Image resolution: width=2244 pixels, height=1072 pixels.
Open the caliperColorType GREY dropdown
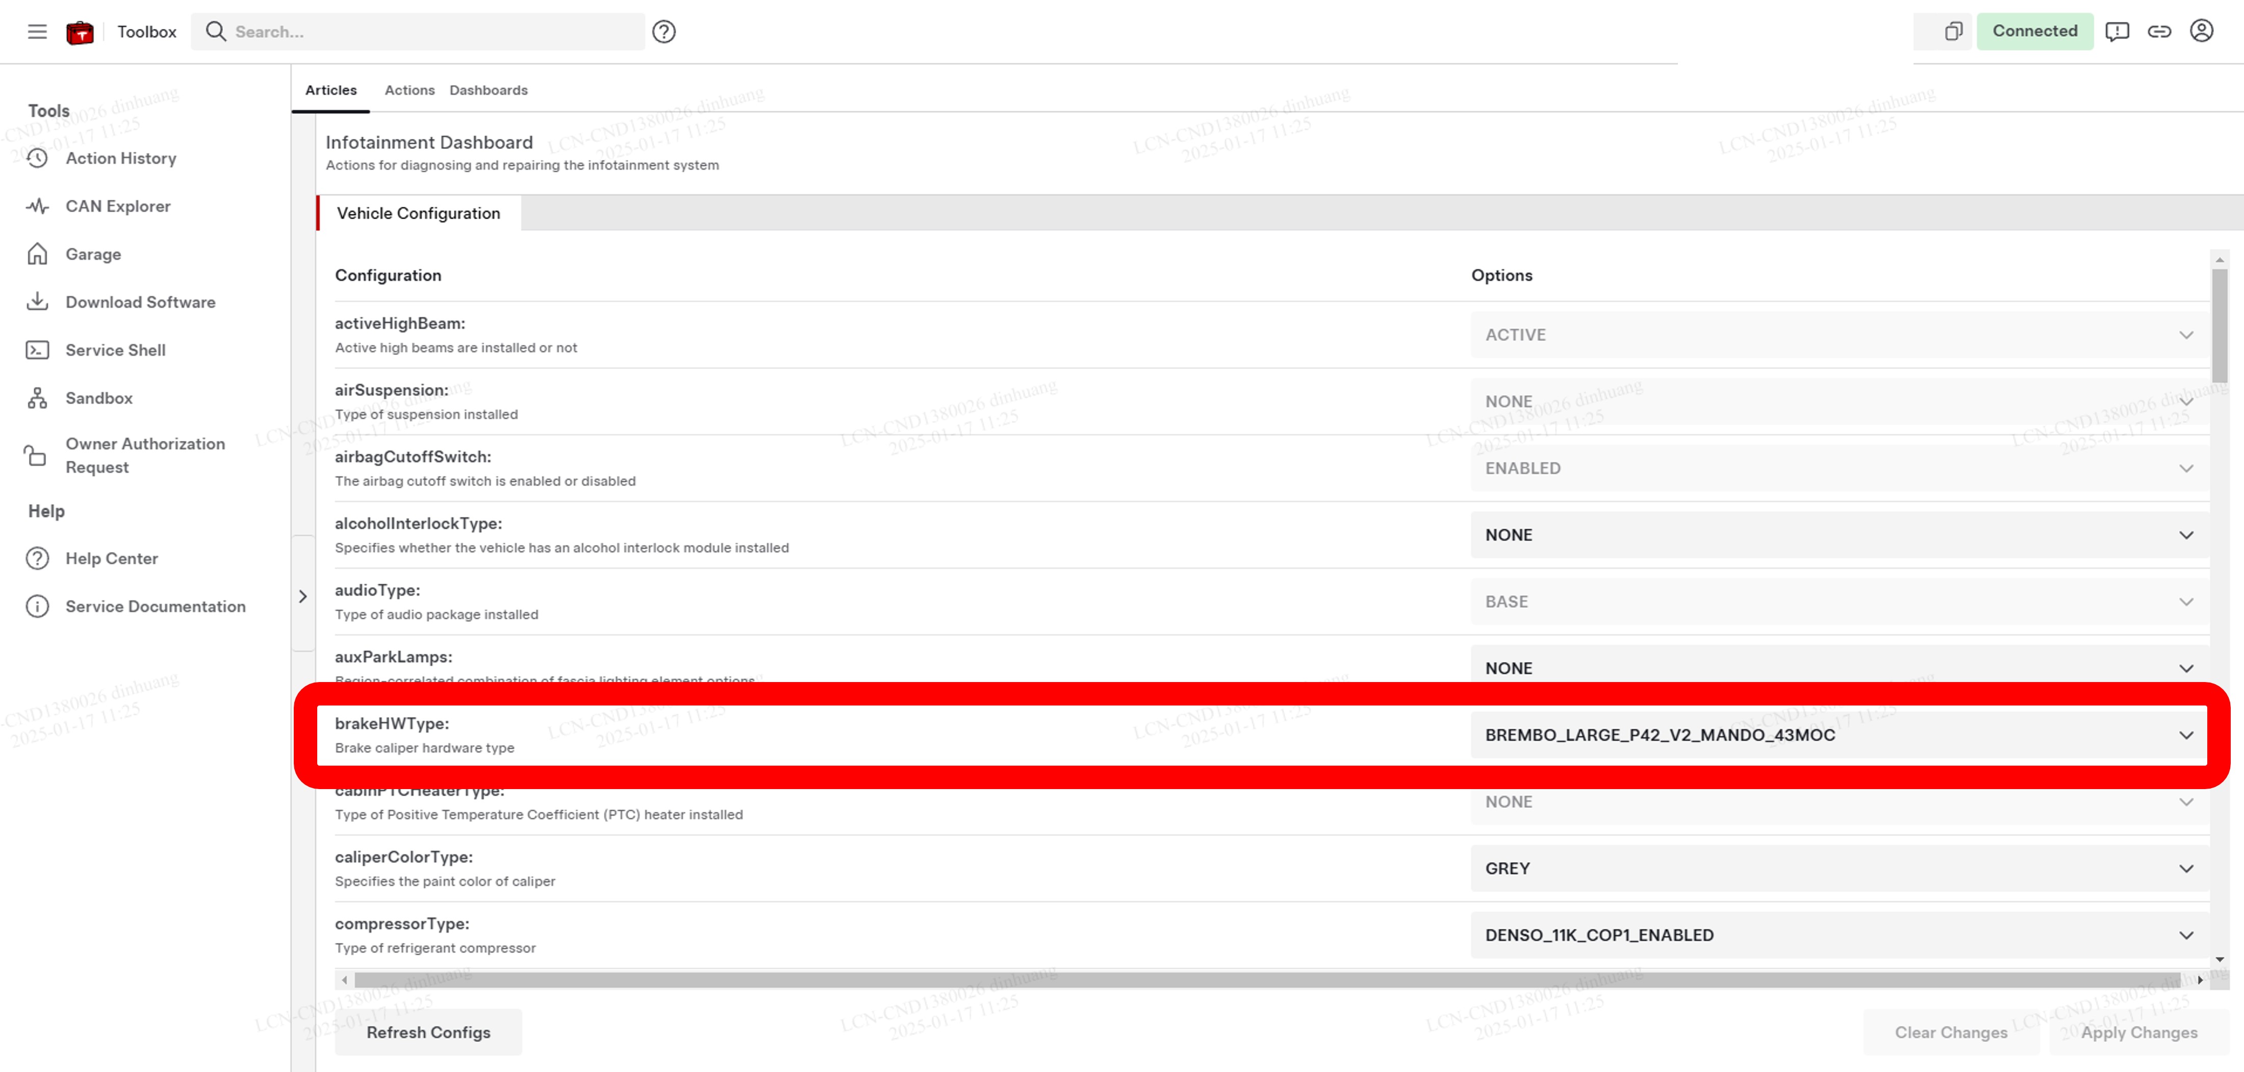click(x=1838, y=868)
